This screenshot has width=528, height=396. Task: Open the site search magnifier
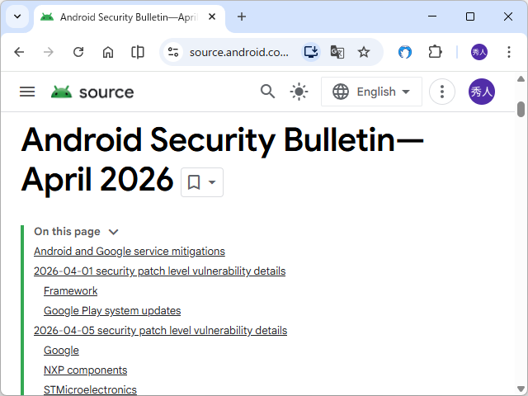[x=267, y=92]
